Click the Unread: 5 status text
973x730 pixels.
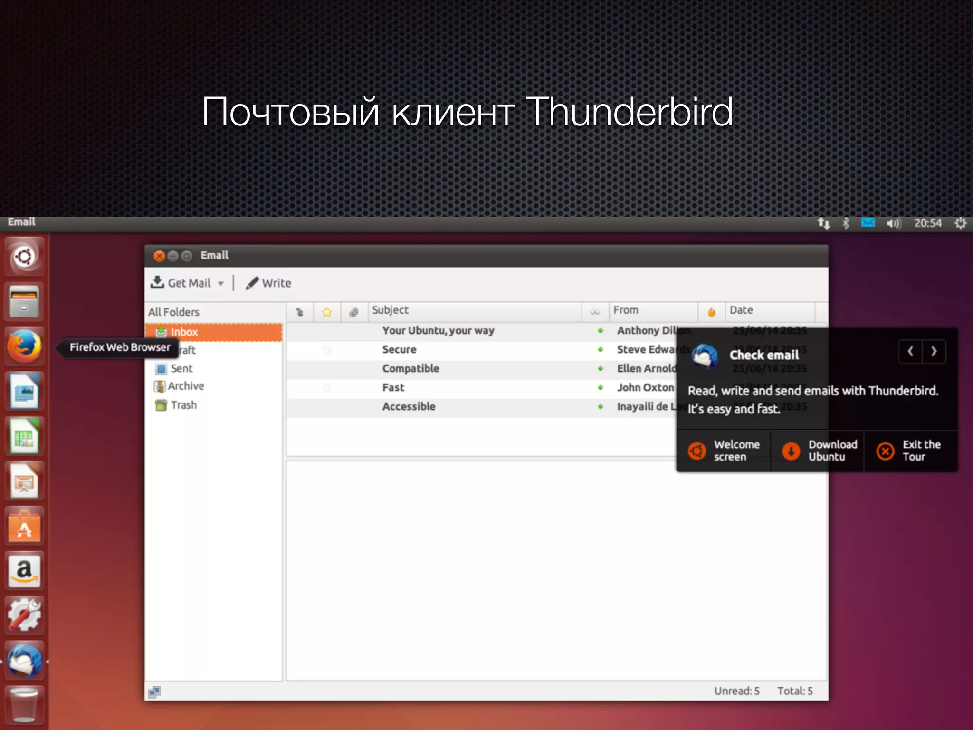point(737,691)
